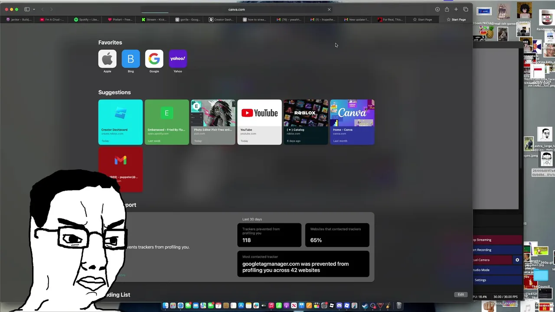Open the Yahoo favorite
This screenshot has height=312, width=555.
coord(178,59)
